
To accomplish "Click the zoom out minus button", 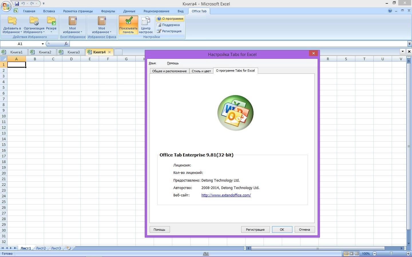I will [x=375, y=254].
